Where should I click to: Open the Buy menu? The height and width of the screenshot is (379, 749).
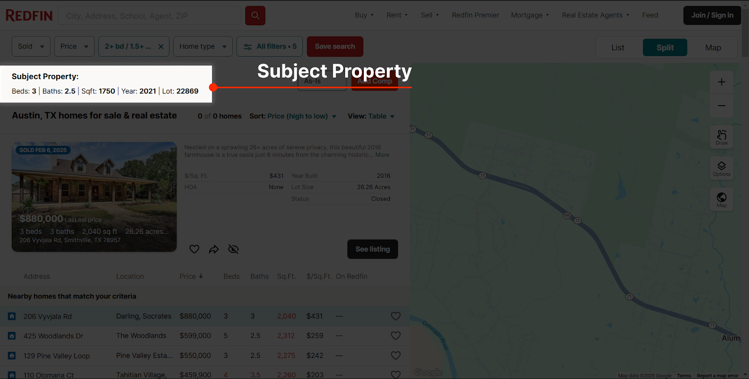tap(364, 15)
